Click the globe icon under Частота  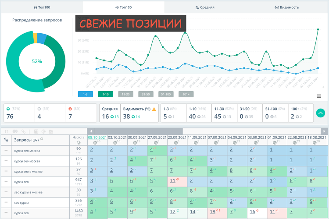(79, 142)
